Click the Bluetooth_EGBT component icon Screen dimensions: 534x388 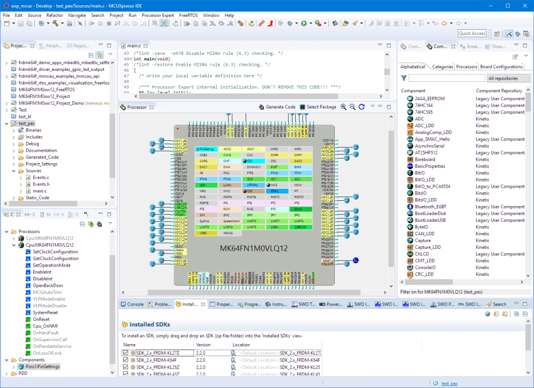point(410,207)
